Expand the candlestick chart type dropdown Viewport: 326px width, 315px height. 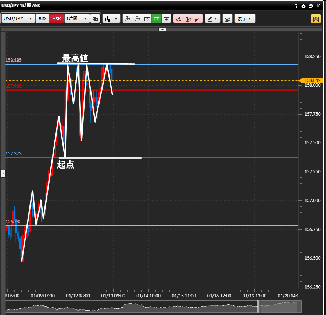(x=111, y=19)
